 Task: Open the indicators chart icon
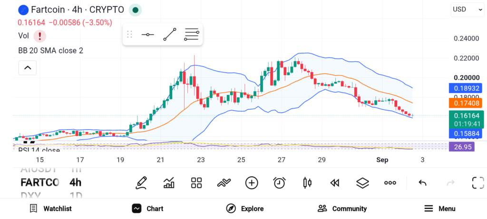tap(169, 183)
